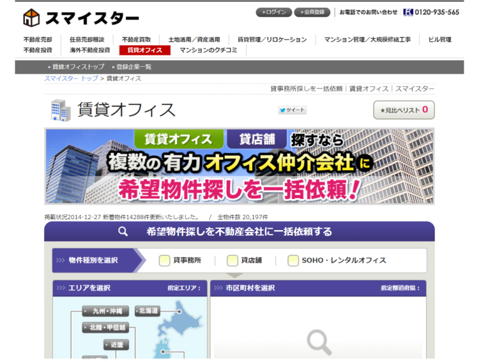The height and width of the screenshot is (362, 479).
Task: Click the free-dial phone icon
Action: click(408, 12)
